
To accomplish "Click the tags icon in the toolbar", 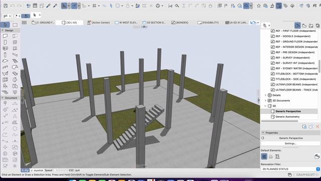I will tap(285, 6).
